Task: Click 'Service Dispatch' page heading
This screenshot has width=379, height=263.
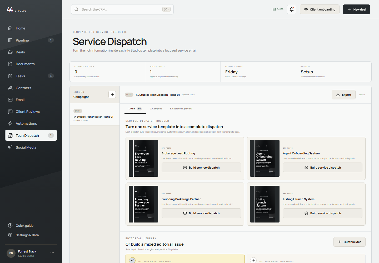Action: coord(110,42)
